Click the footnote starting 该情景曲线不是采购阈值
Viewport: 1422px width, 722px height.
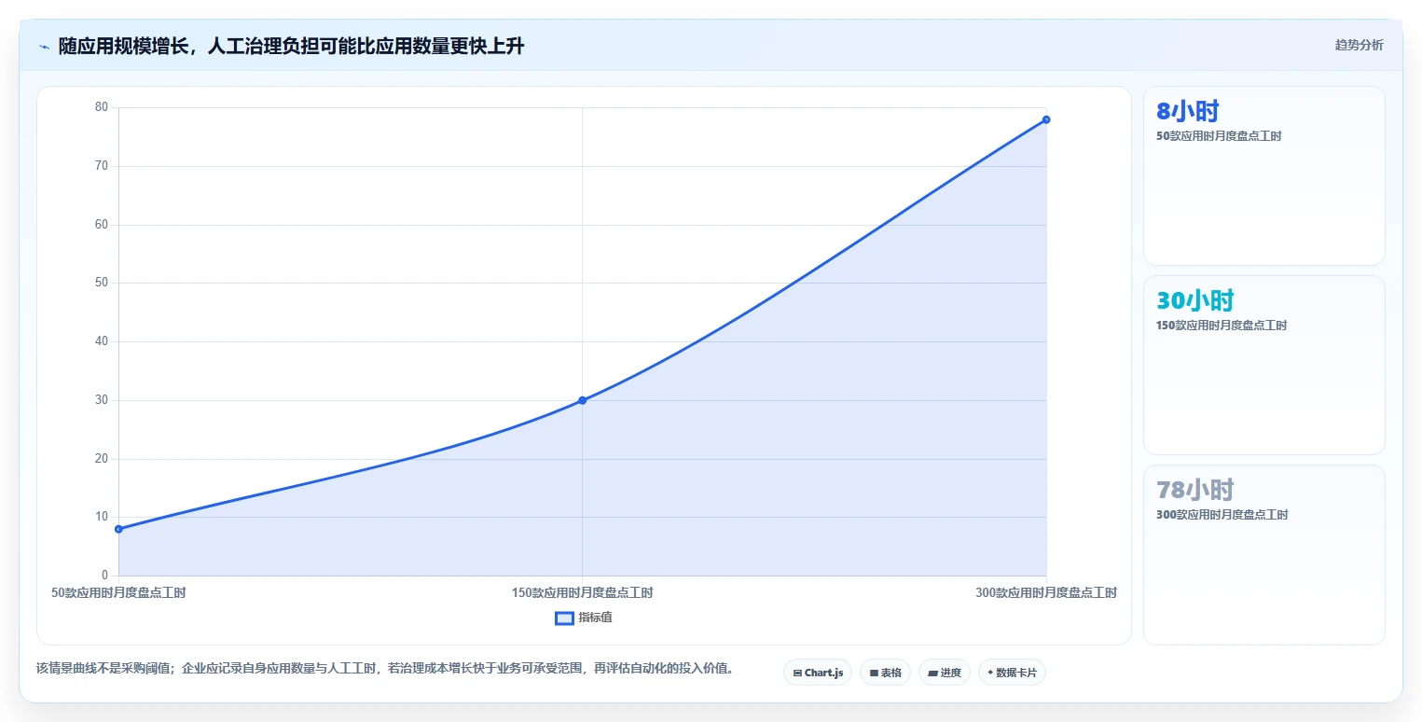[x=385, y=668]
